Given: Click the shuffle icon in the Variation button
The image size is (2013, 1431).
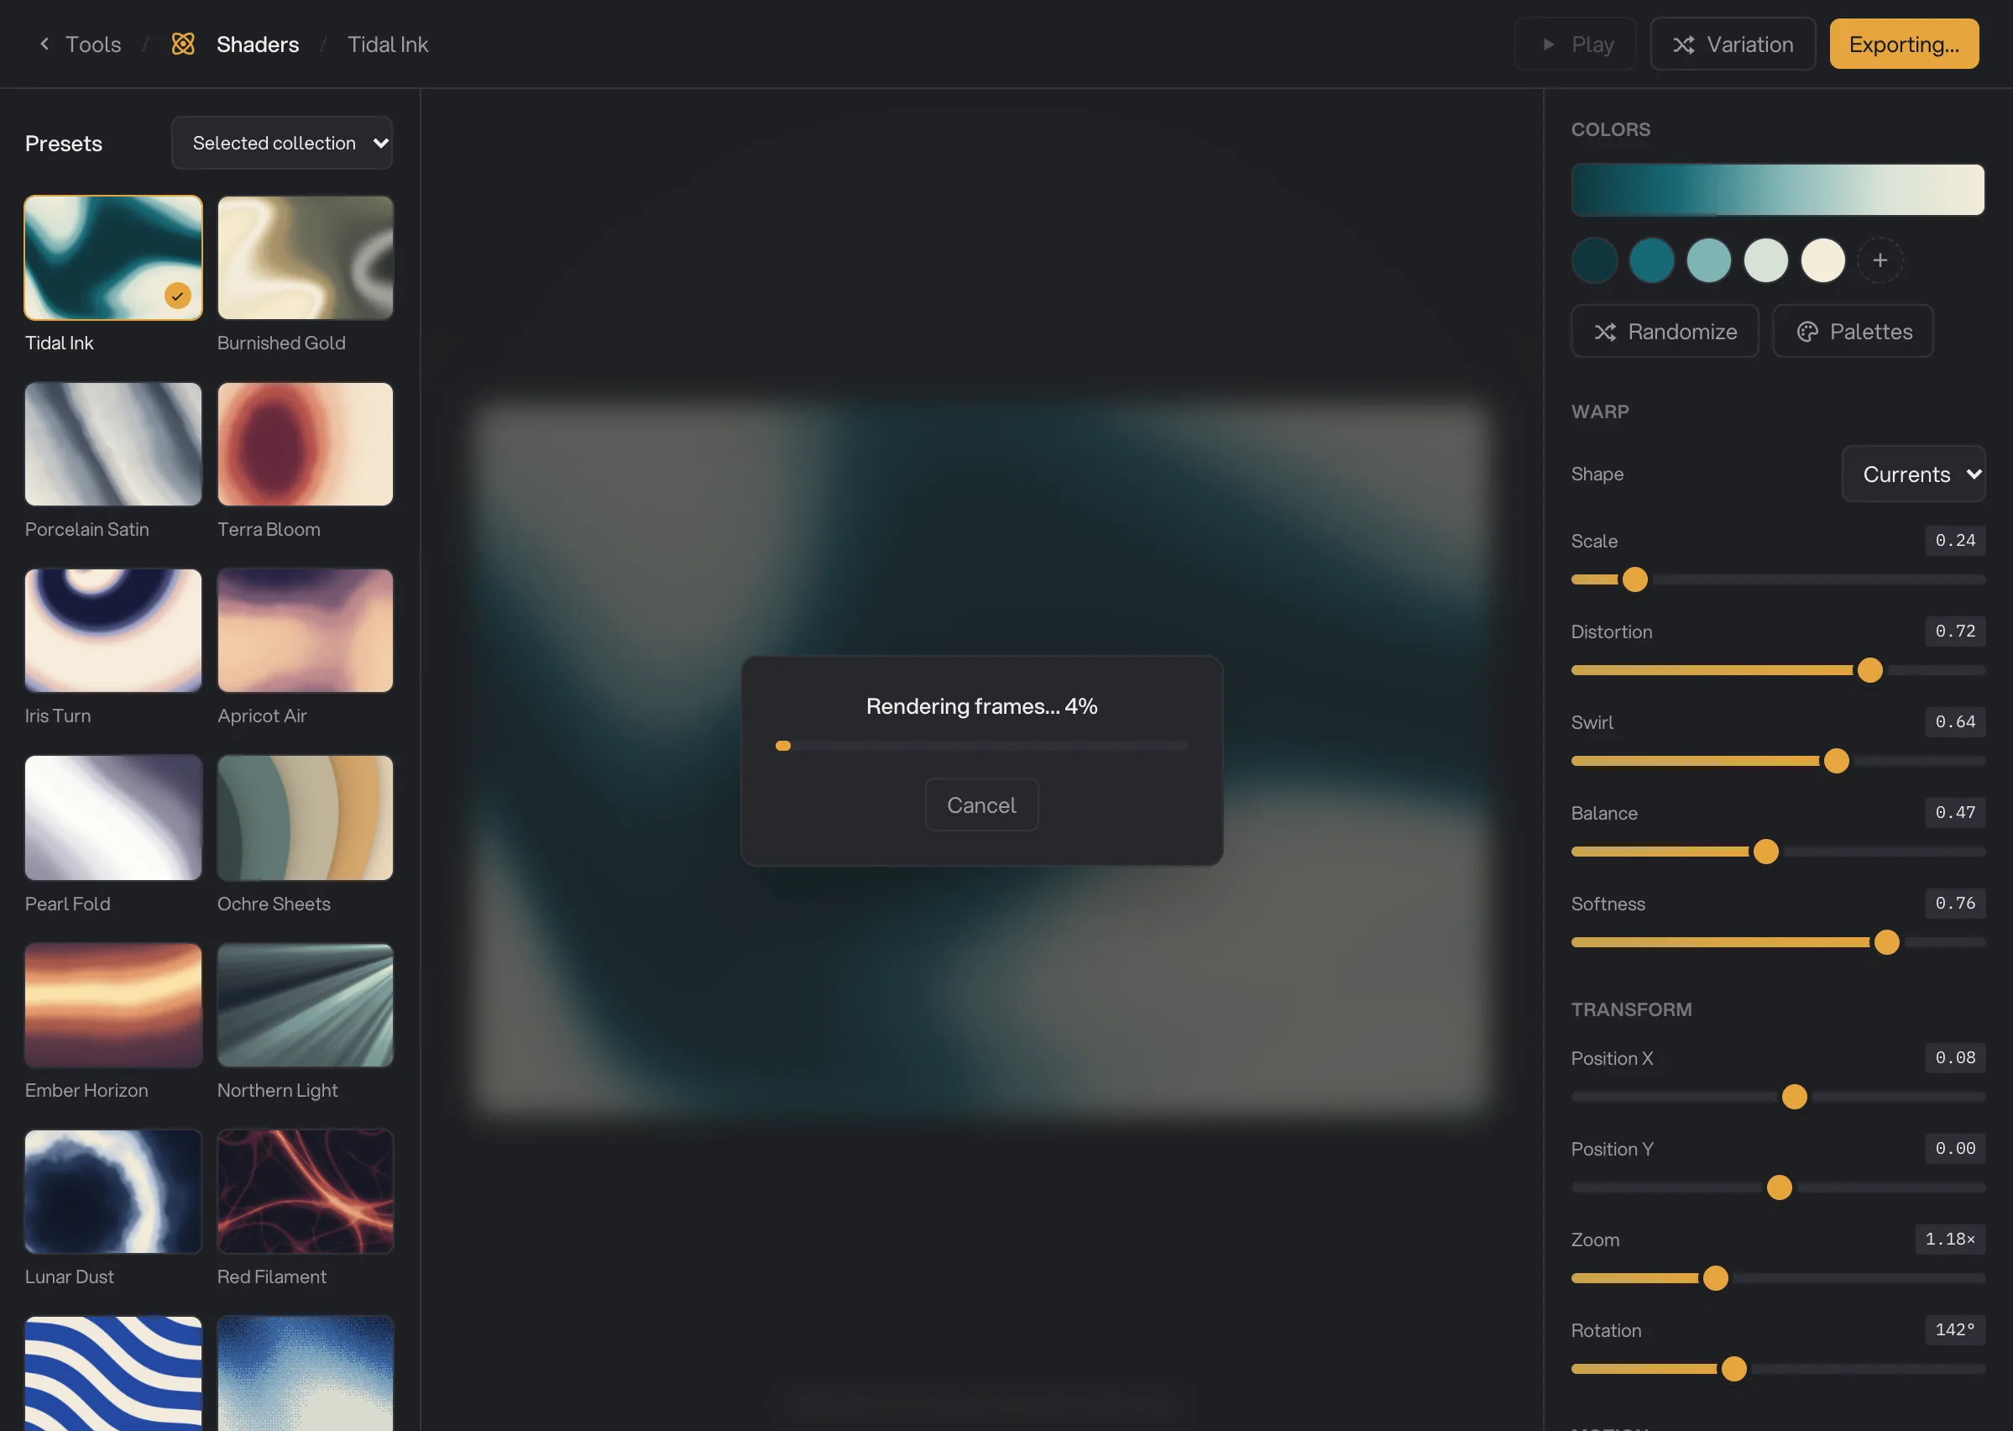Looking at the screenshot, I should coord(1683,44).
